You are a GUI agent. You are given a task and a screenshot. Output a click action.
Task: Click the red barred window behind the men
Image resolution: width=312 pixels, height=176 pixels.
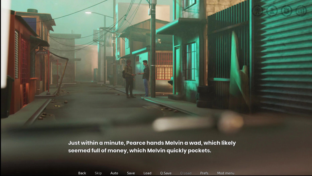164,66
